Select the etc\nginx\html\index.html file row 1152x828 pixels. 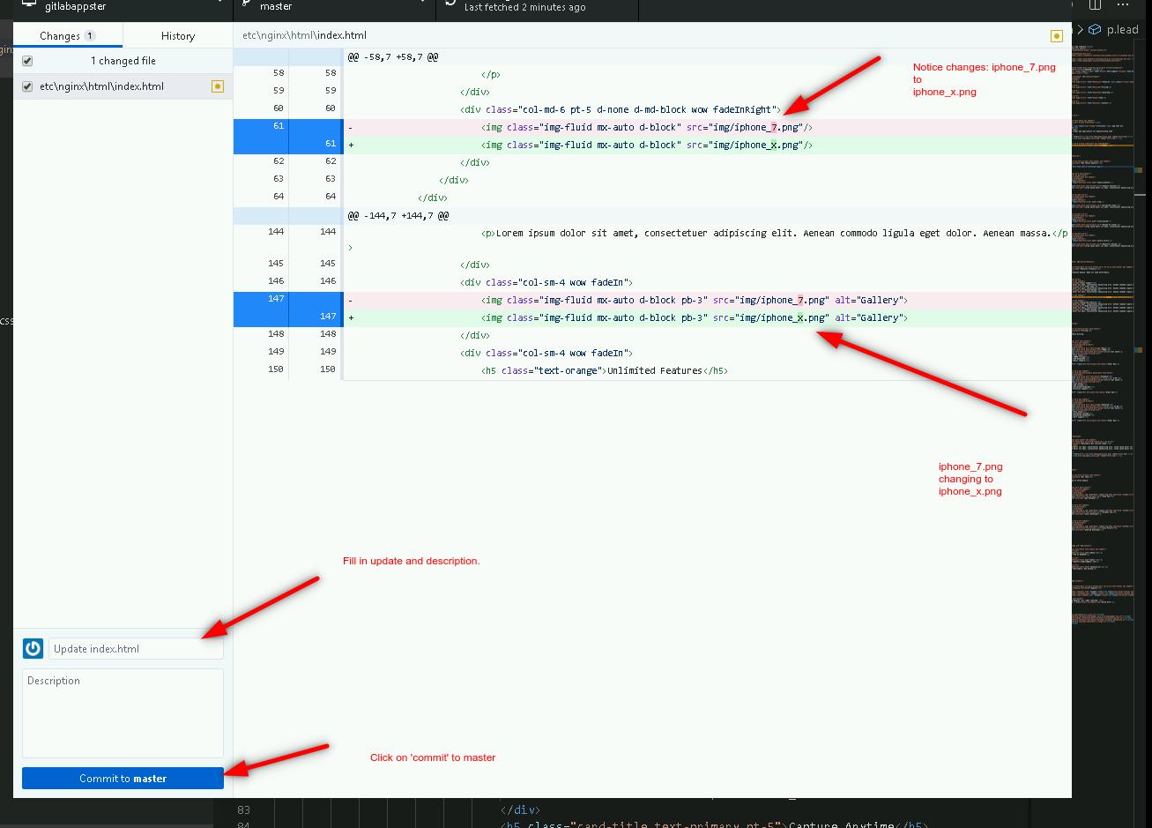pos(123,86)
